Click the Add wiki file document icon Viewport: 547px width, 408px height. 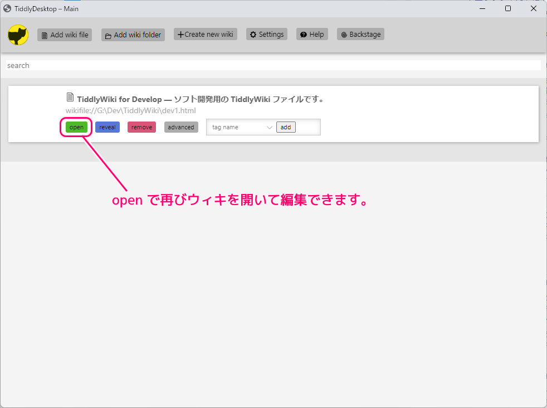[44, 35]
